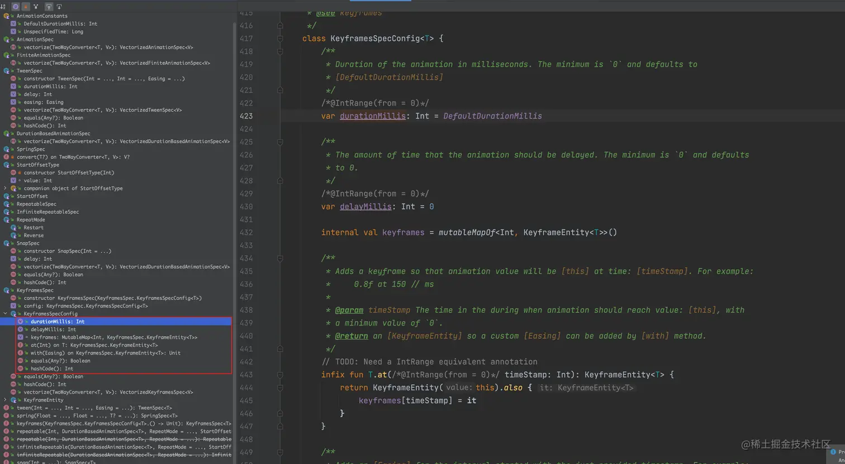Image resolution: width=845 pixels, height=464 pixels.
Task: Click fold end marker at line 421
Action: [280, 90]
